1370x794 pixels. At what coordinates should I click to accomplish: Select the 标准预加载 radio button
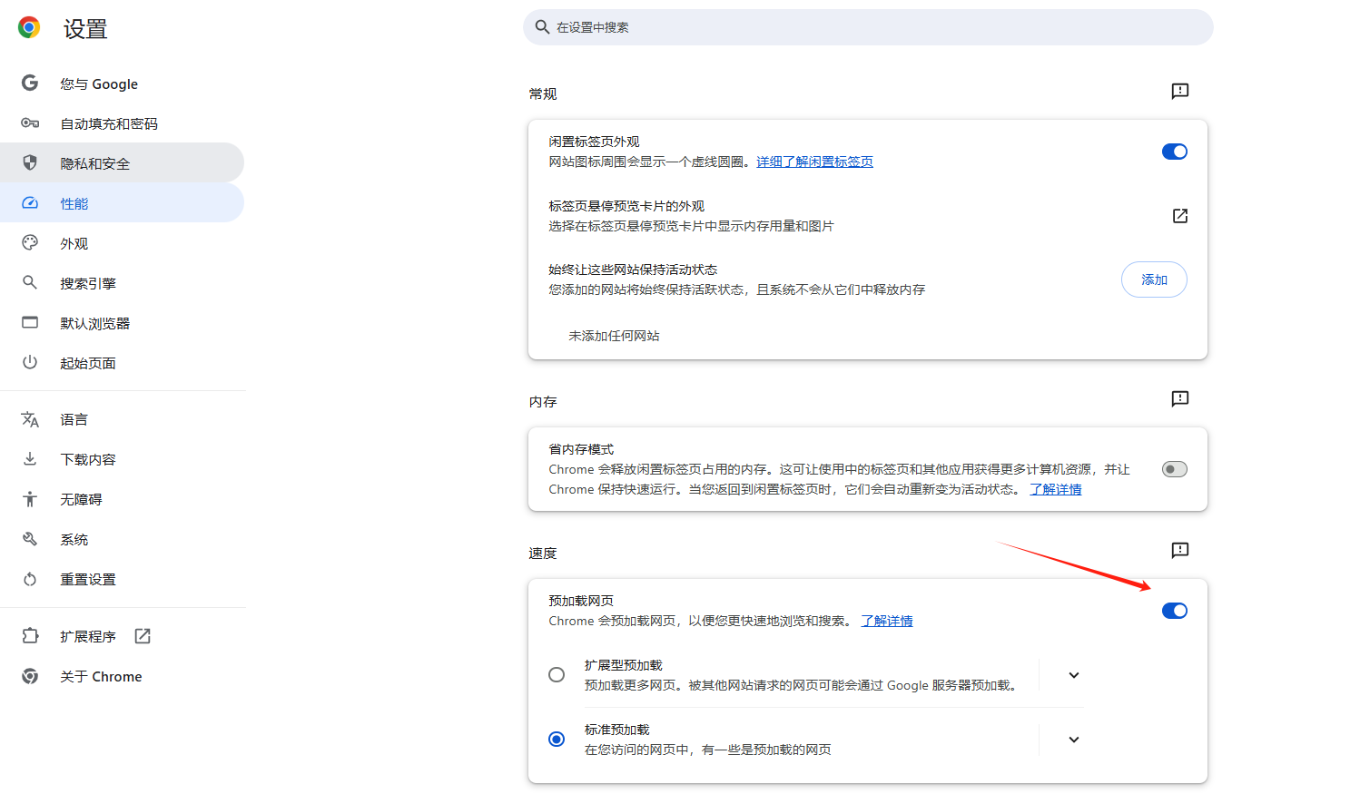coord(557,740)
